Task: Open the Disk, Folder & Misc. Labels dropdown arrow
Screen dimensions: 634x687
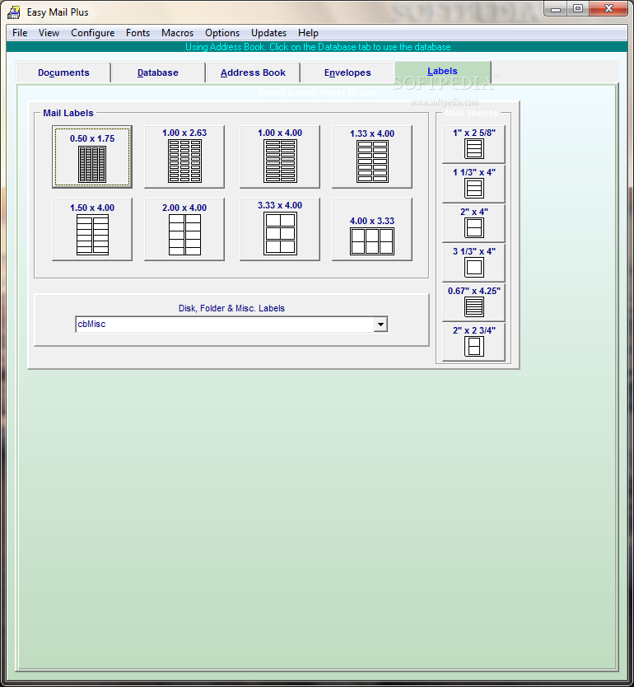Action: 380,325
